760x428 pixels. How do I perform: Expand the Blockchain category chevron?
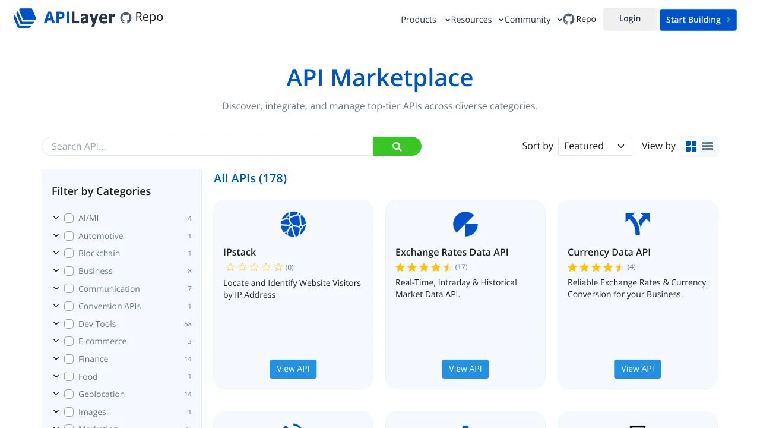(x=56, y=253)
